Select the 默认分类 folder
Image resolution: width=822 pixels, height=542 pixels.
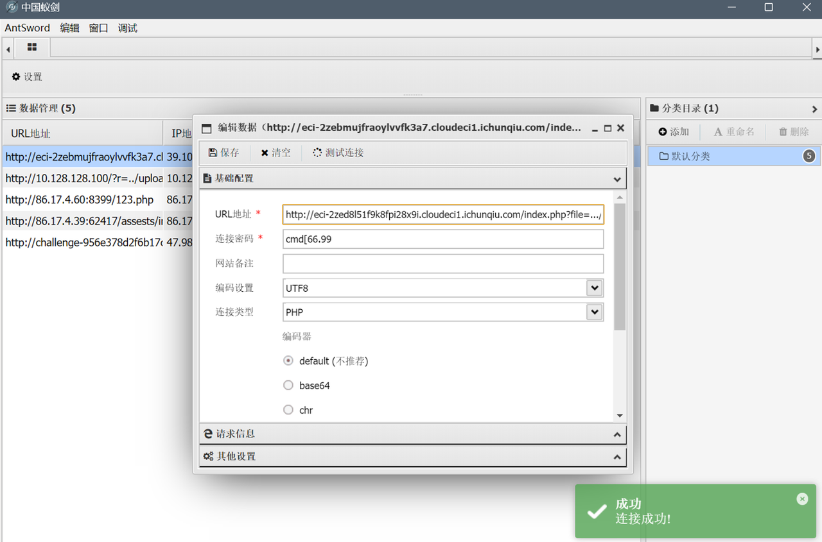point(735,156)
